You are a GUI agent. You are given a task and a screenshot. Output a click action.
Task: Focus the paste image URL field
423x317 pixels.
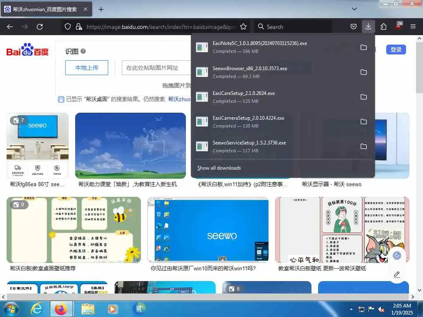pos(157,68)
